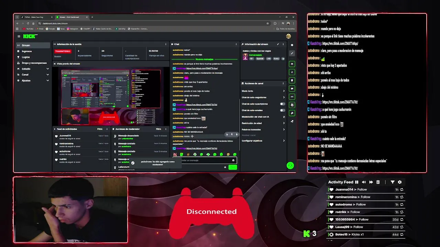Click the info icon in right sidebar

coord(292,45)
